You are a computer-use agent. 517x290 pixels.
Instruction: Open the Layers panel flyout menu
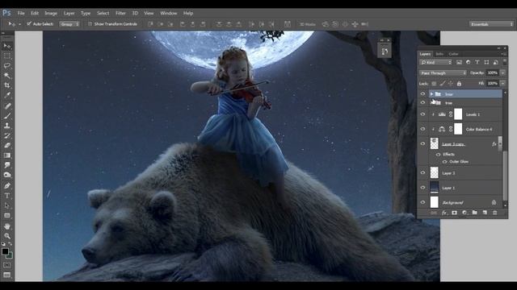(x=503, y=54)
